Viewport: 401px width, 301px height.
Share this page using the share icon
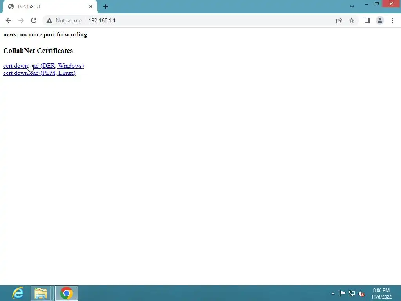click(339, 20)
